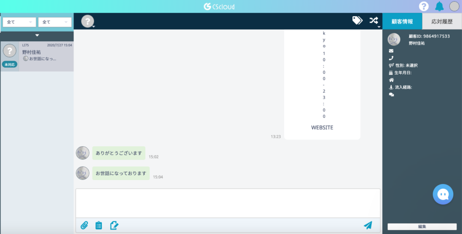Open the shuffle transfer icon menu
The width and height of the screenshot is (462, 234).
(374, 21)
